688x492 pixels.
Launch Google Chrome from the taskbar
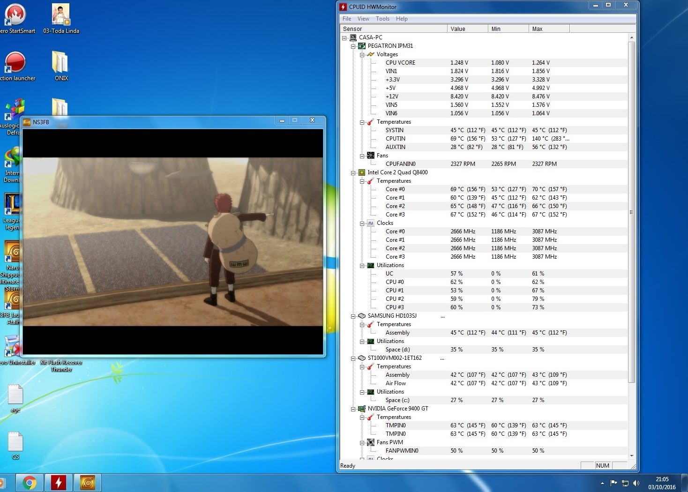click(x=29, y=483)
